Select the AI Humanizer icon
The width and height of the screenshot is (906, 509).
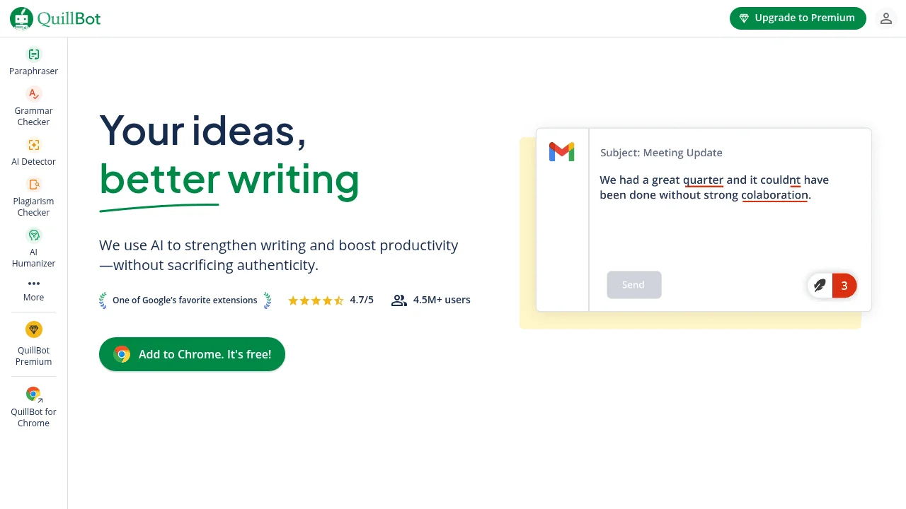[x=33, y=235]
